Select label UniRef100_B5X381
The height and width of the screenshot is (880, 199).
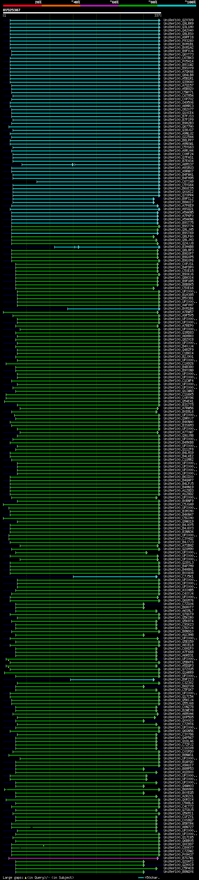click(x=178, y=298)
